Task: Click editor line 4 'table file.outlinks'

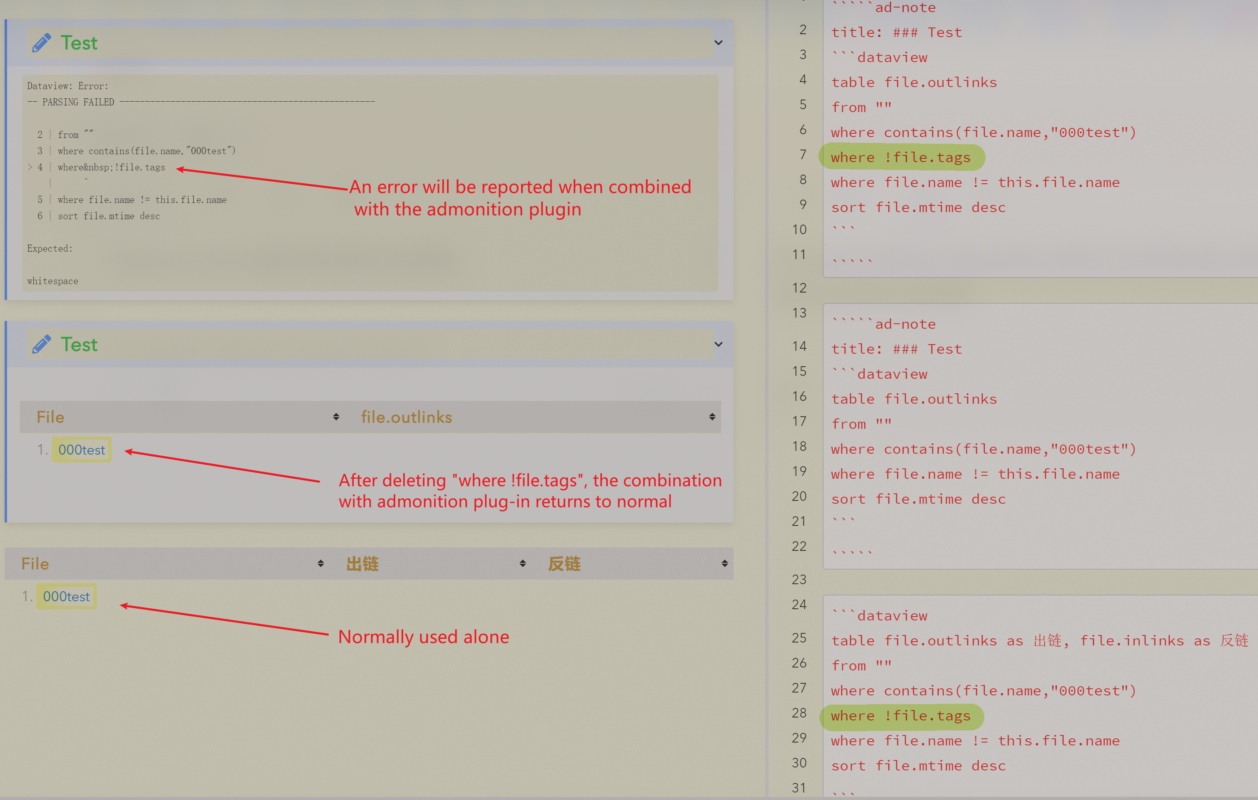Action: pos(914,82)
